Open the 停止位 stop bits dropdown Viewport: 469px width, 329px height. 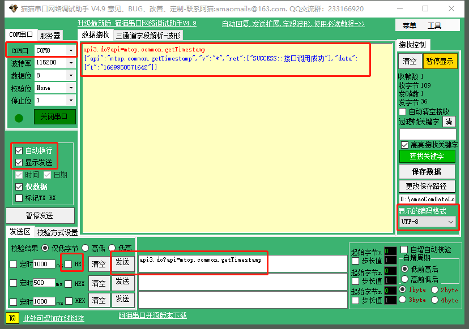click(x=71, y=100)
